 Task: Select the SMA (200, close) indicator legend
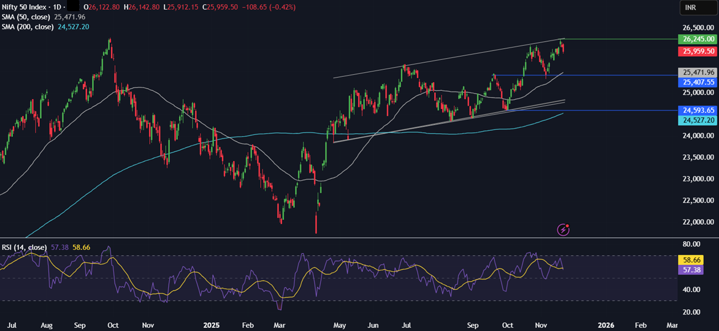point(29,27)
